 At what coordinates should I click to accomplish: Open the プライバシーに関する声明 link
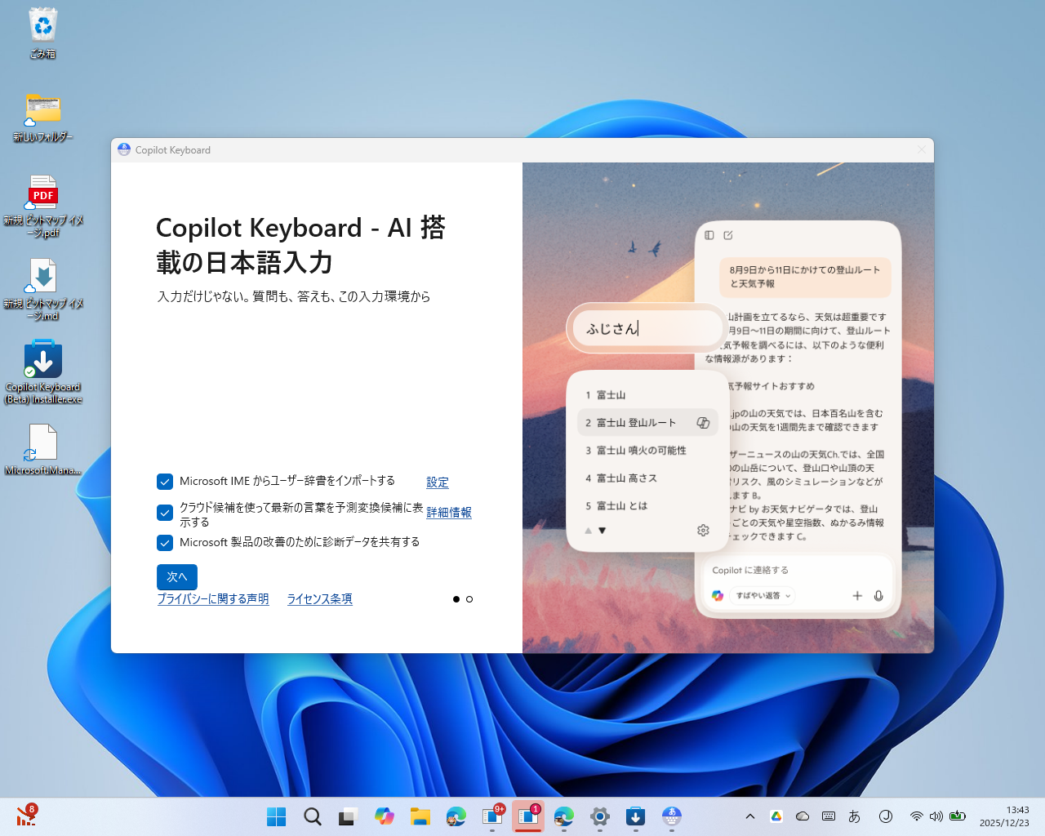pos(212,598)
